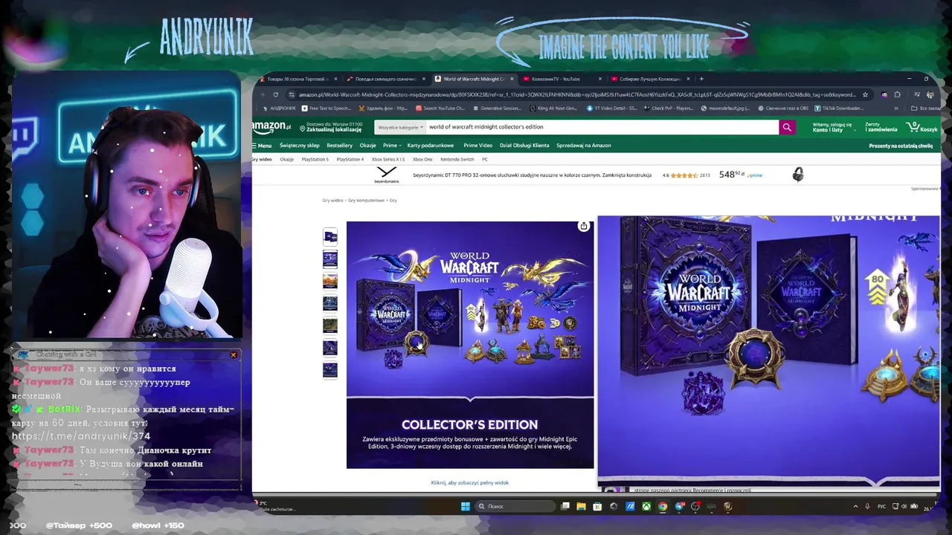Open Microsoft Store from the taskbar

pos(597,507)
